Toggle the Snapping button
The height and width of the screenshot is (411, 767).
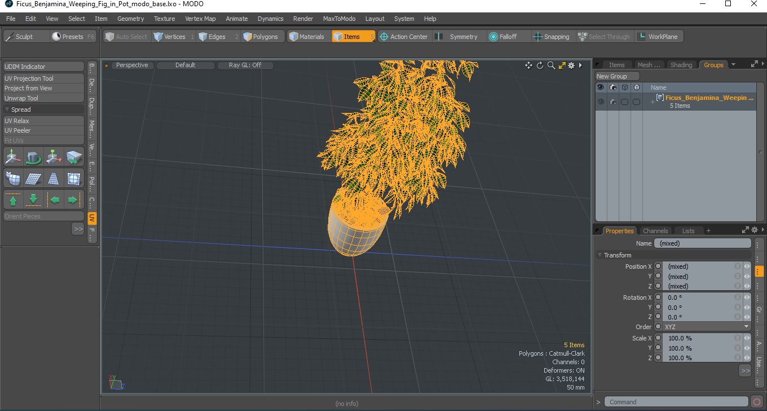click(x=552, y=37)
